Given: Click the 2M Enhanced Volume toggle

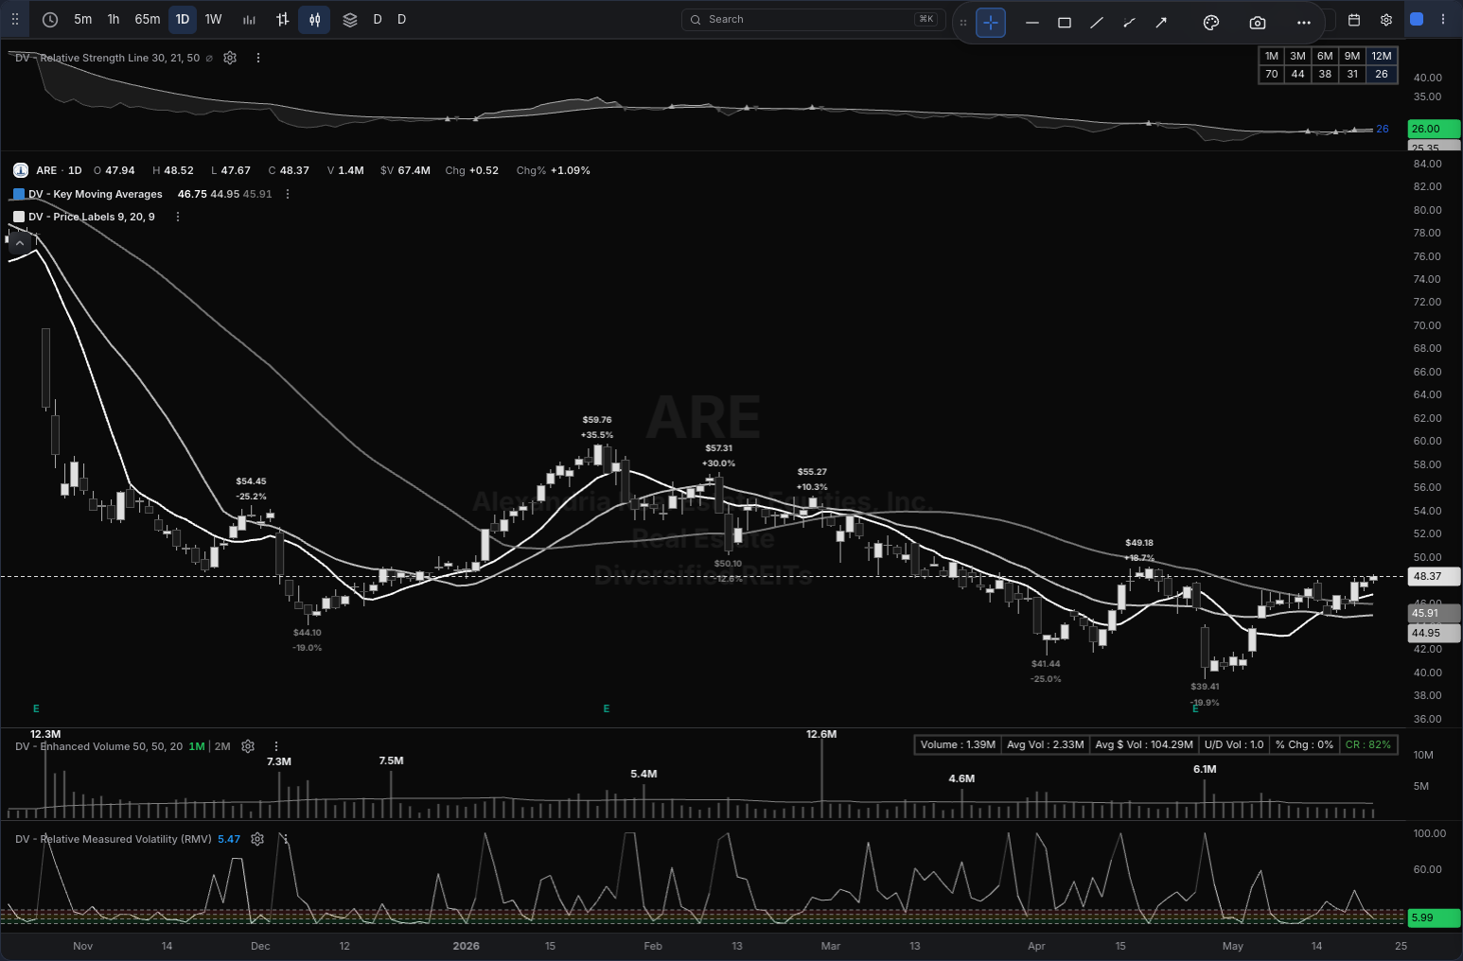Looking at the screenshot, I should click(222, 746).
